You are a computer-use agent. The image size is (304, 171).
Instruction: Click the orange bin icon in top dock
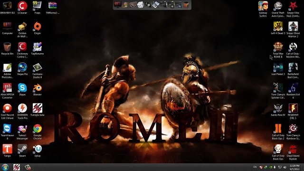coord(186,5)
